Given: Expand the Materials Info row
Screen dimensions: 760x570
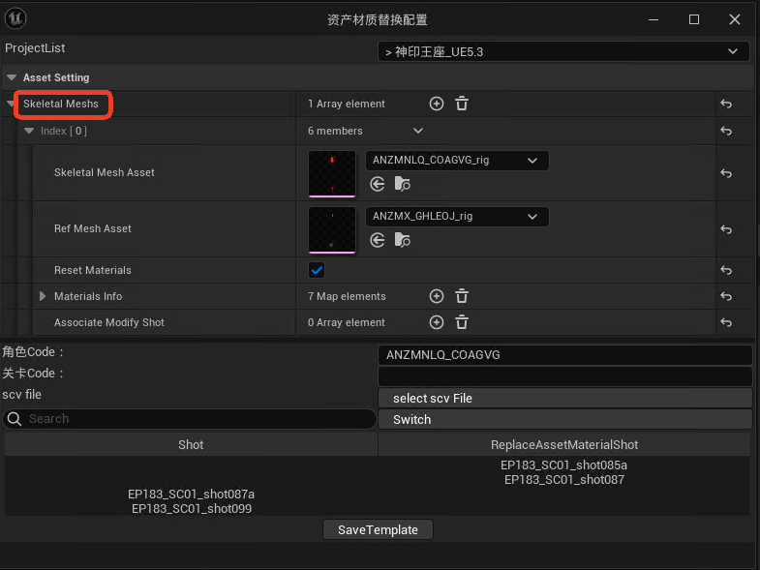Looking at the screenshot, I should (x=43, y=296).
